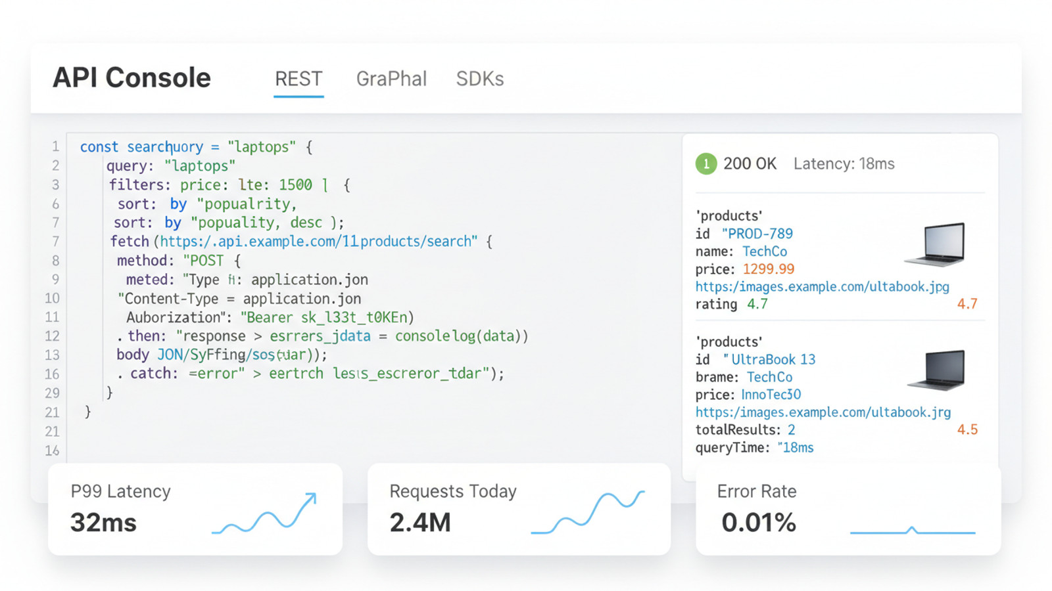Switch to the GraPhal tab
The width and height of the screenshot is (1052, 591).
(391, 79)
